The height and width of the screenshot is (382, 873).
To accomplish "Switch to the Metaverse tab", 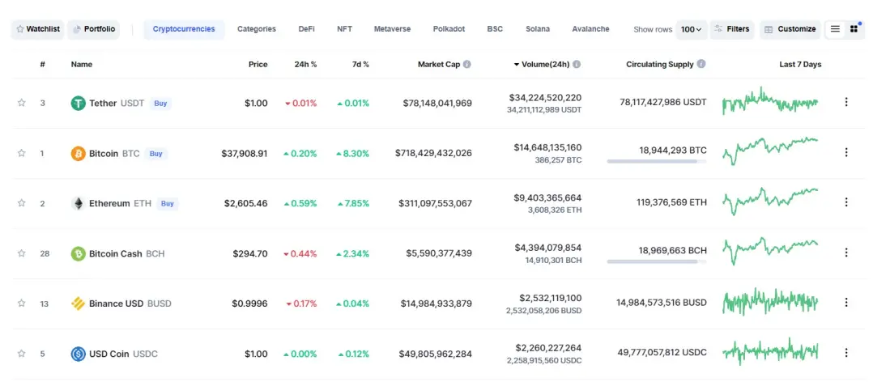I will [x=393, y=29].
